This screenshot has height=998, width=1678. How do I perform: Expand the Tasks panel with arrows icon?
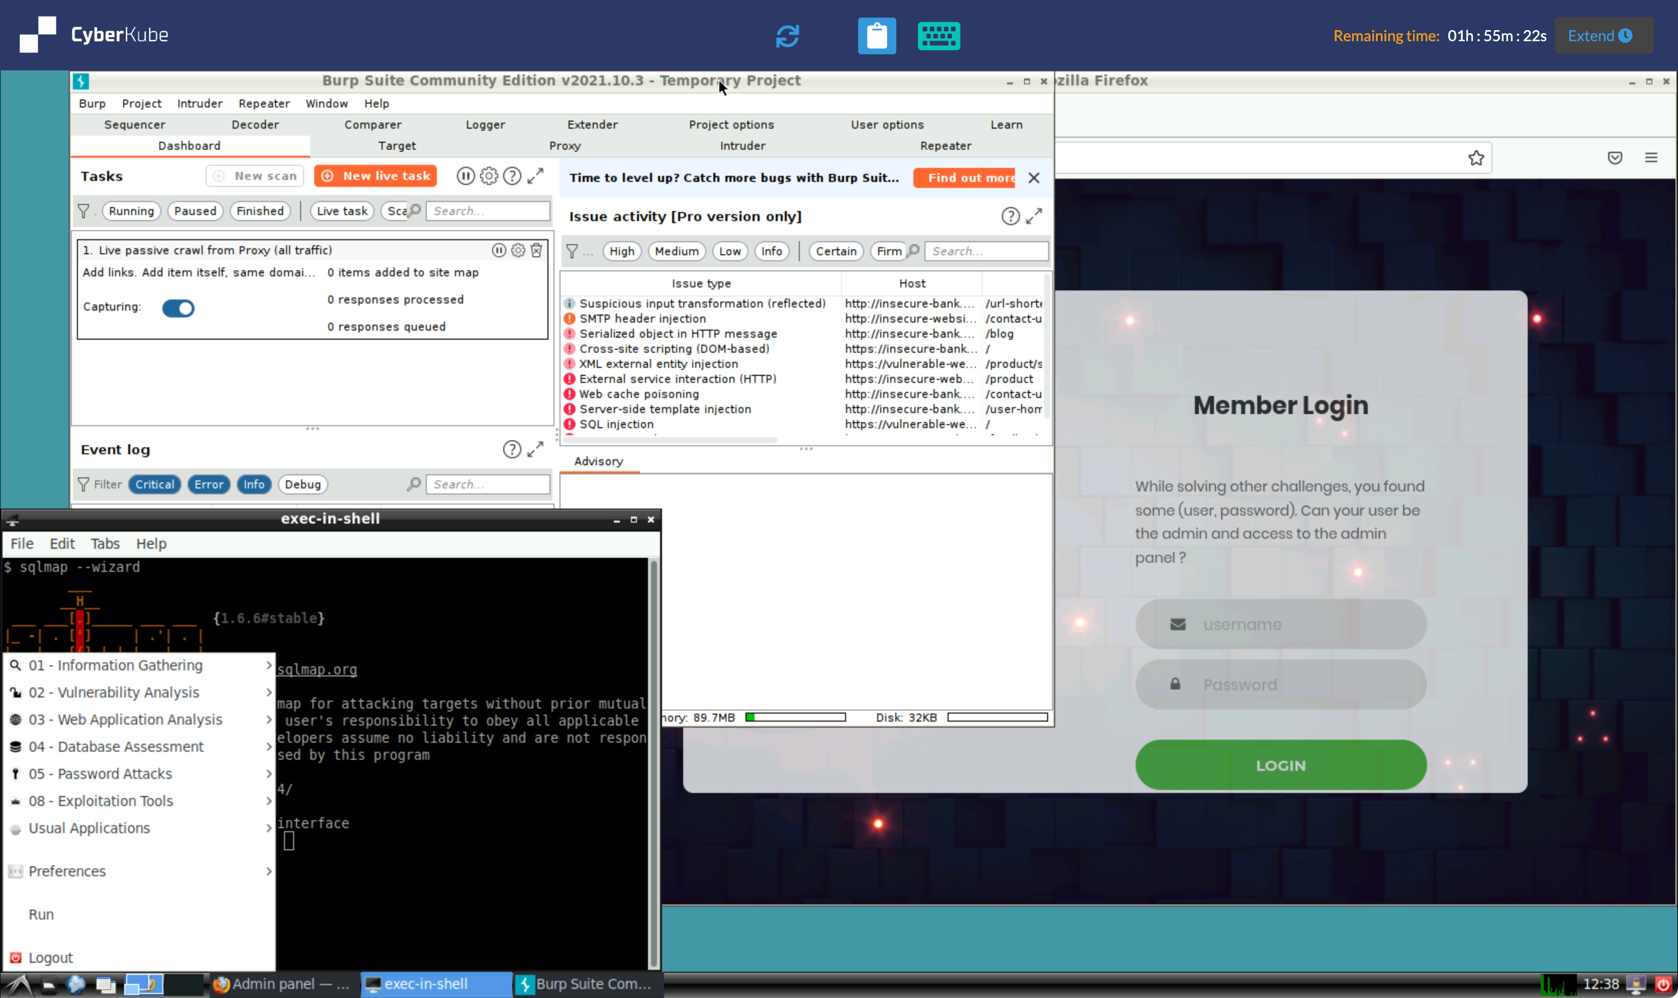[x=535, y=176]
